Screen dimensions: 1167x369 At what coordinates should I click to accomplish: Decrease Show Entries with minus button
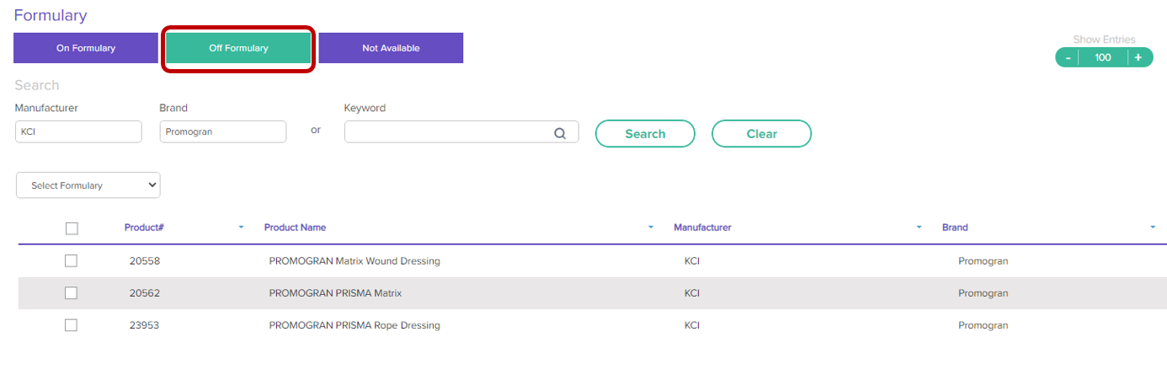[1068, 57]
